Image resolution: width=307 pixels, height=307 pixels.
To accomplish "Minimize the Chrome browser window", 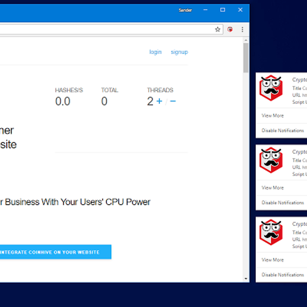I will (205, 10).
